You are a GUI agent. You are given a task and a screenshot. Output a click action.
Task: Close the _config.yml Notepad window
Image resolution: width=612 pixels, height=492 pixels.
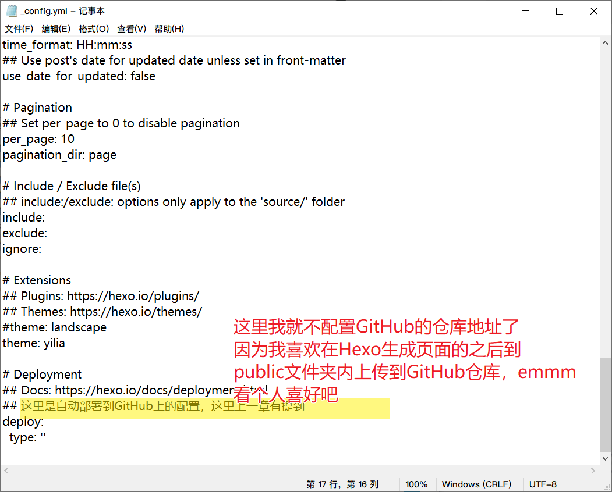coord(593,11)
